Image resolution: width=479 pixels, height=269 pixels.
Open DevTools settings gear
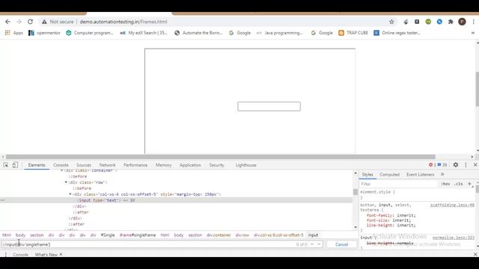pos(456,164)
